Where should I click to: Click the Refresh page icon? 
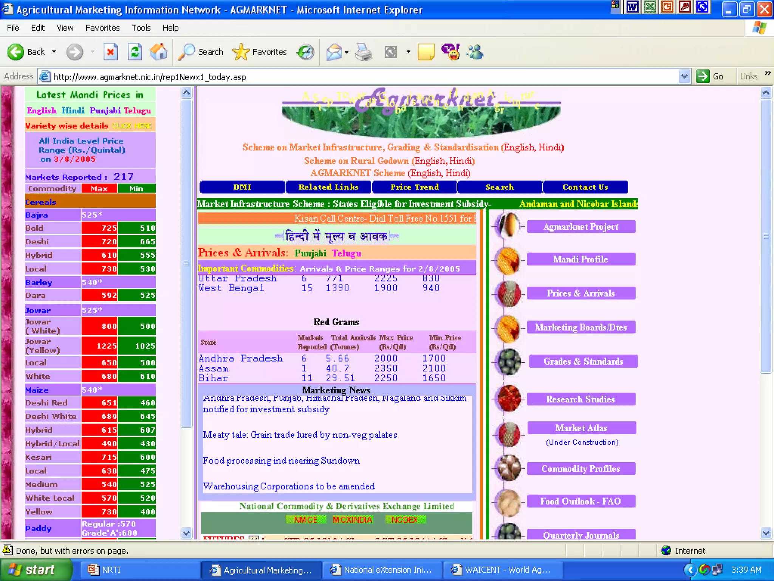pos(135,52)
